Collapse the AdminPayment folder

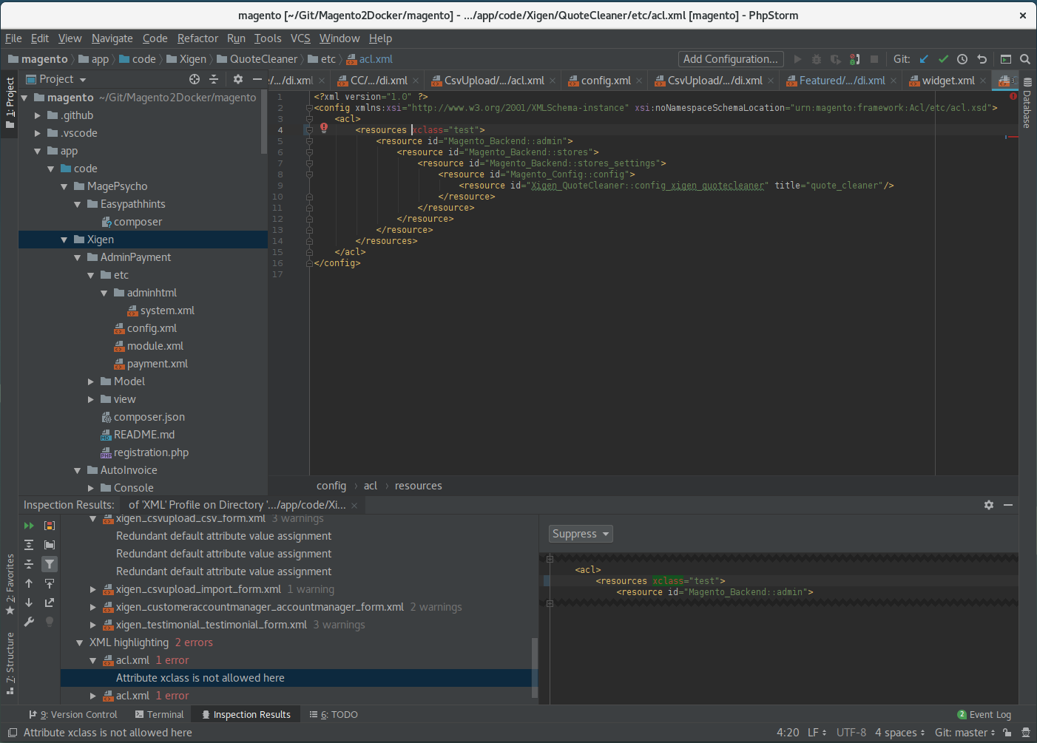[x=78, y=257]
